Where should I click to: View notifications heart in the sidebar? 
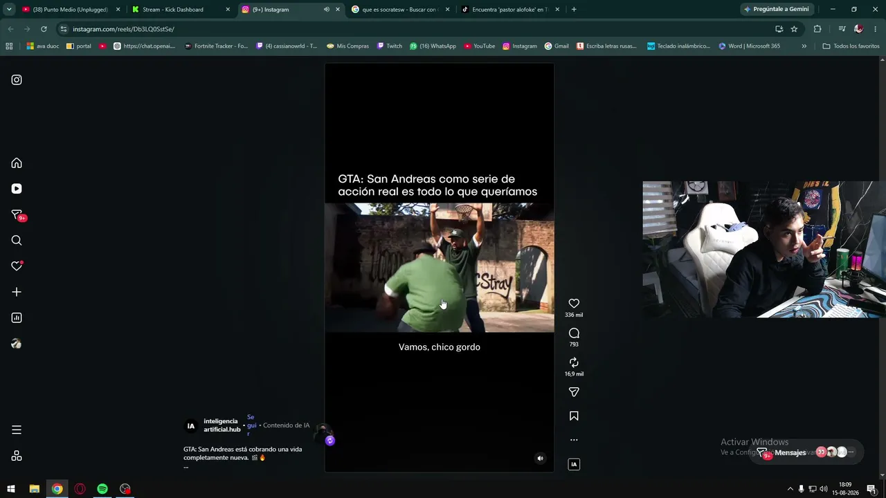coord(17,266)
